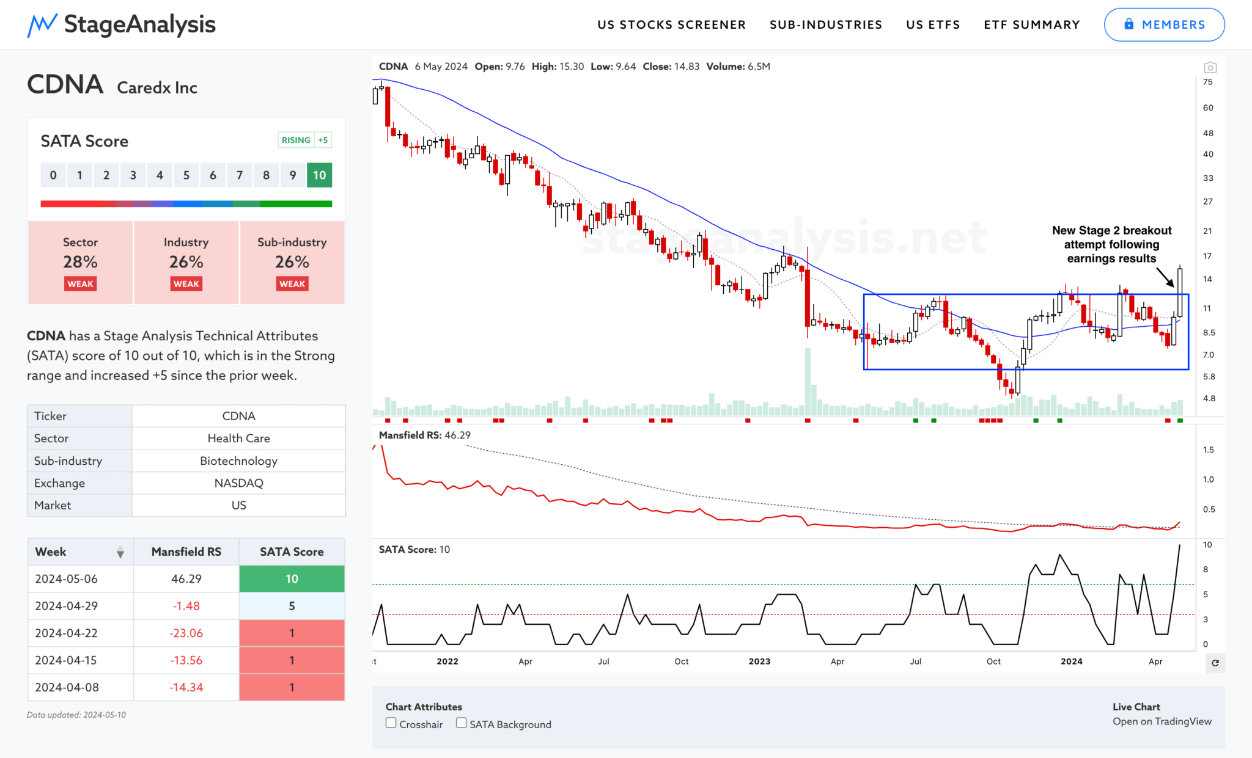The height and width of the screenshot is (758, 1252).
Task: Click Mansfield RS value 46.29
Action: [186, 578]
